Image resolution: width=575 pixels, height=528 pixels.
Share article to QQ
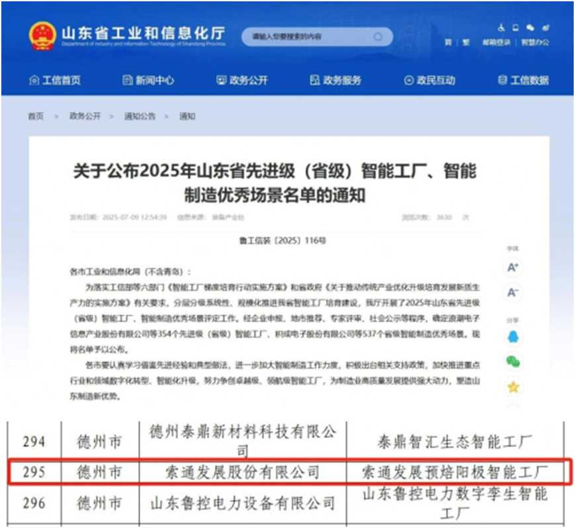(513, 337)
